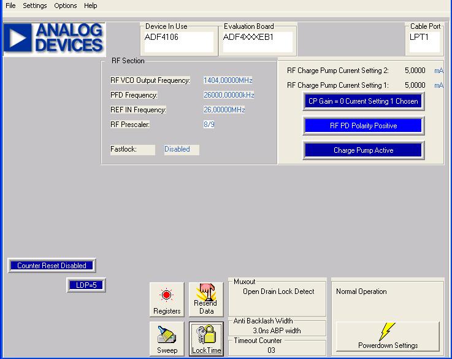Open the Registers button with red light icon
The image size is (452, 359).
[167, 299]
